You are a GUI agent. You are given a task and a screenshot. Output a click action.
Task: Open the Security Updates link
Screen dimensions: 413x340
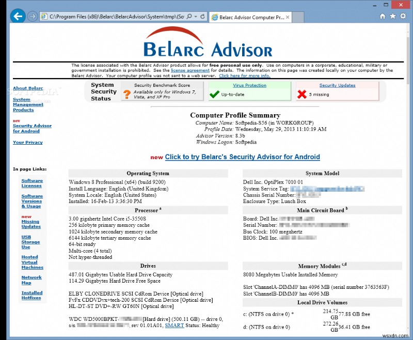(x=337, y=85)
